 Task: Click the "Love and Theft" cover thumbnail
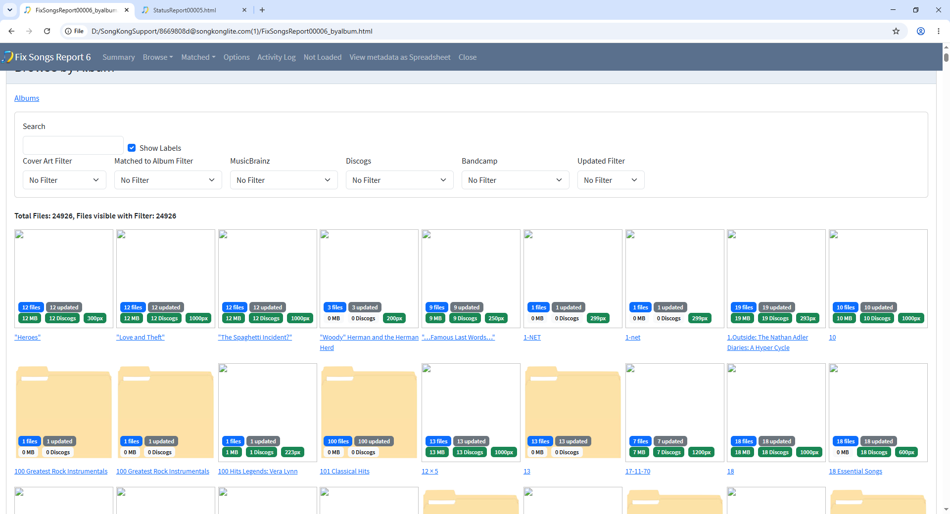click(x=166, y=279)
